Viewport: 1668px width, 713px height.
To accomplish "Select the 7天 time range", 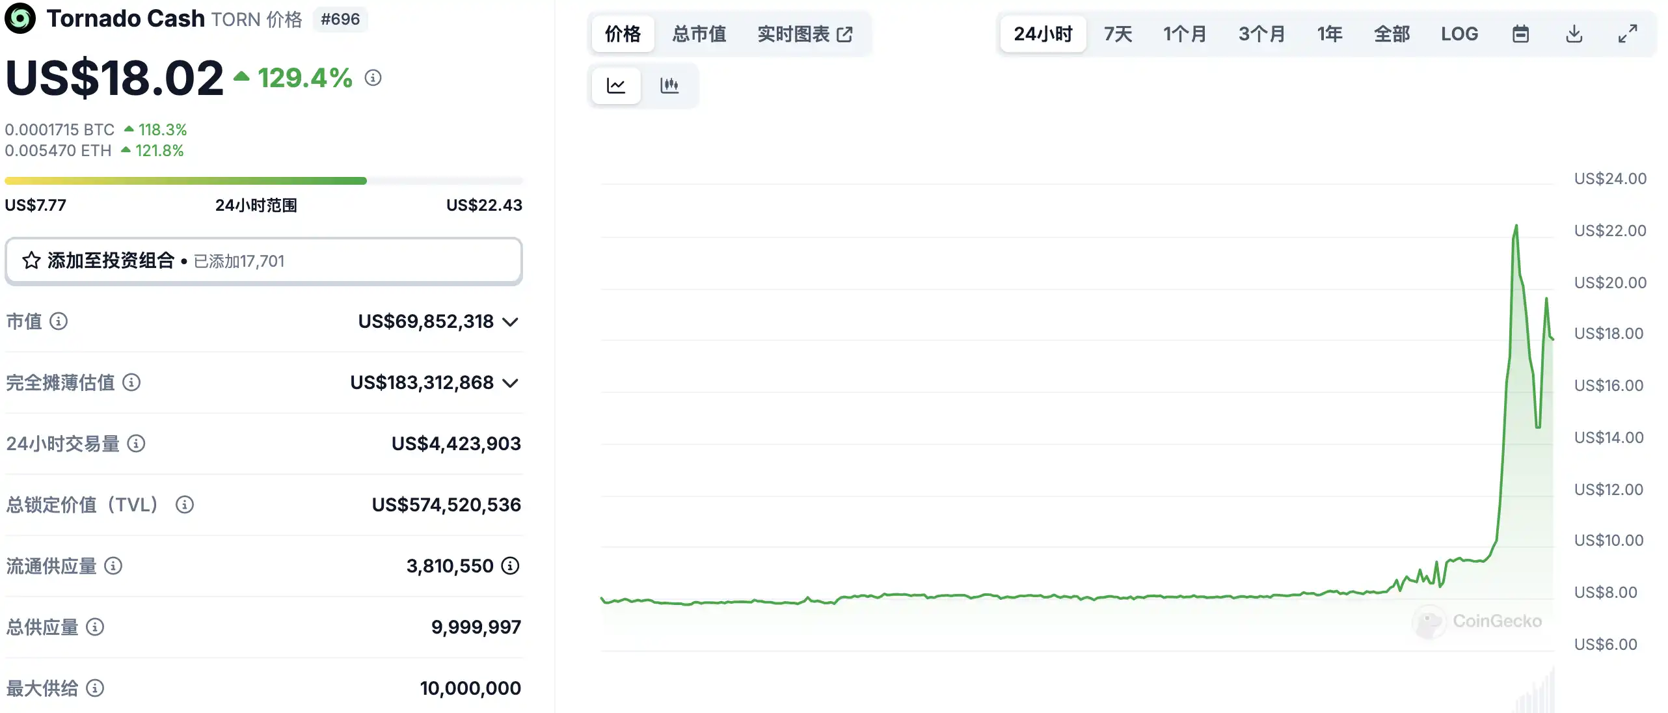I will (1118, 34).
